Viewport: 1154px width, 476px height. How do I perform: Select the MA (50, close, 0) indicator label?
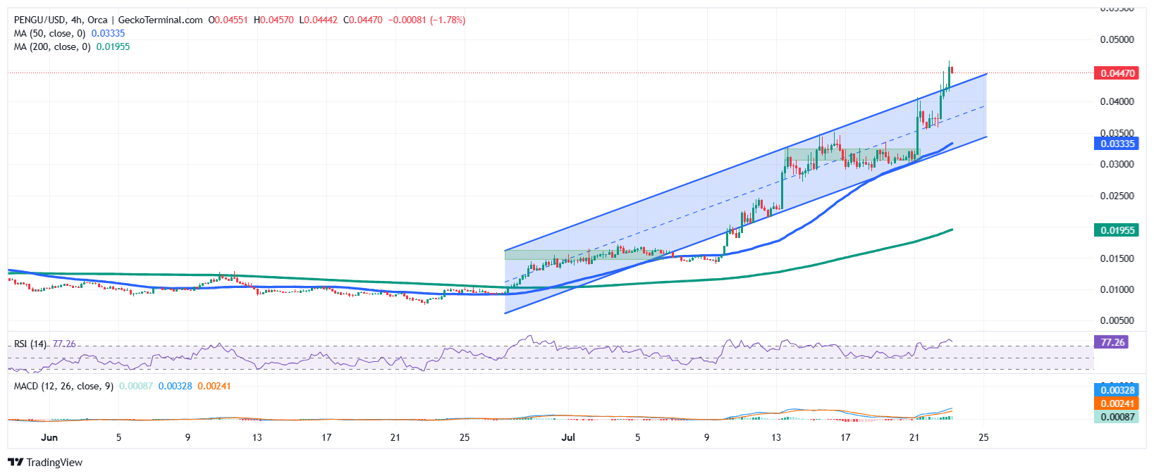[49, 34]
